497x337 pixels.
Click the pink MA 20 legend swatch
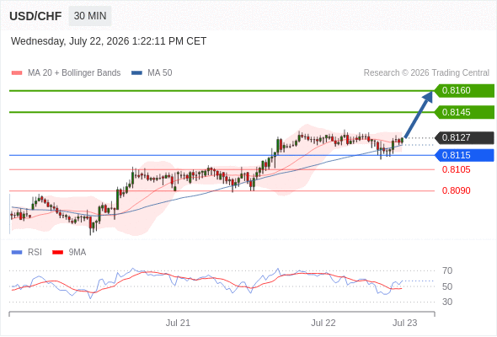tap(17, 73)
